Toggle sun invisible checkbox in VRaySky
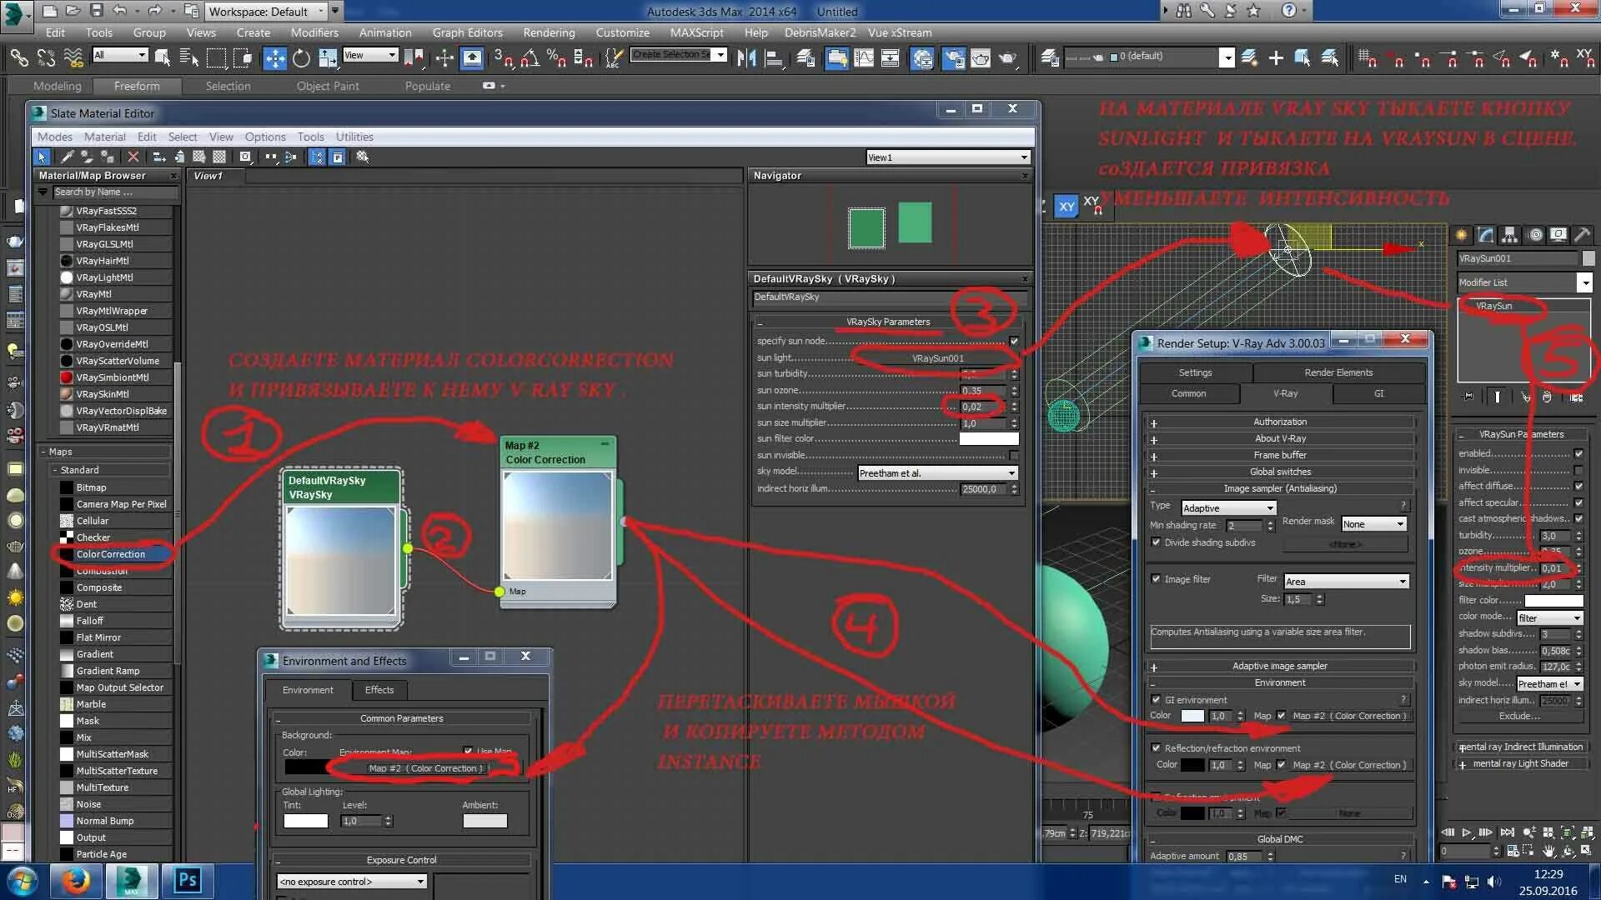Image resolution: width=1601 pixels, height=900 pixels. (1014, 455)
